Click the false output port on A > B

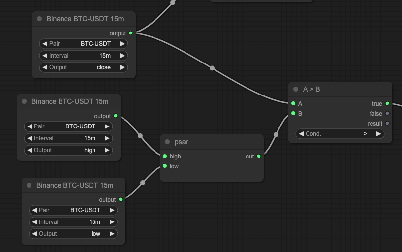[x=387, y=113]
